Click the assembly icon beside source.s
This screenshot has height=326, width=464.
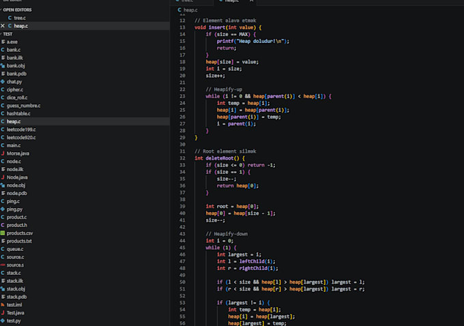tap(3, 265)
